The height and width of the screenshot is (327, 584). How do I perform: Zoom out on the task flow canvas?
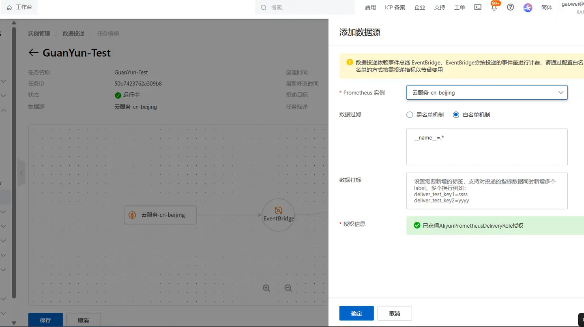pos(288,288)
